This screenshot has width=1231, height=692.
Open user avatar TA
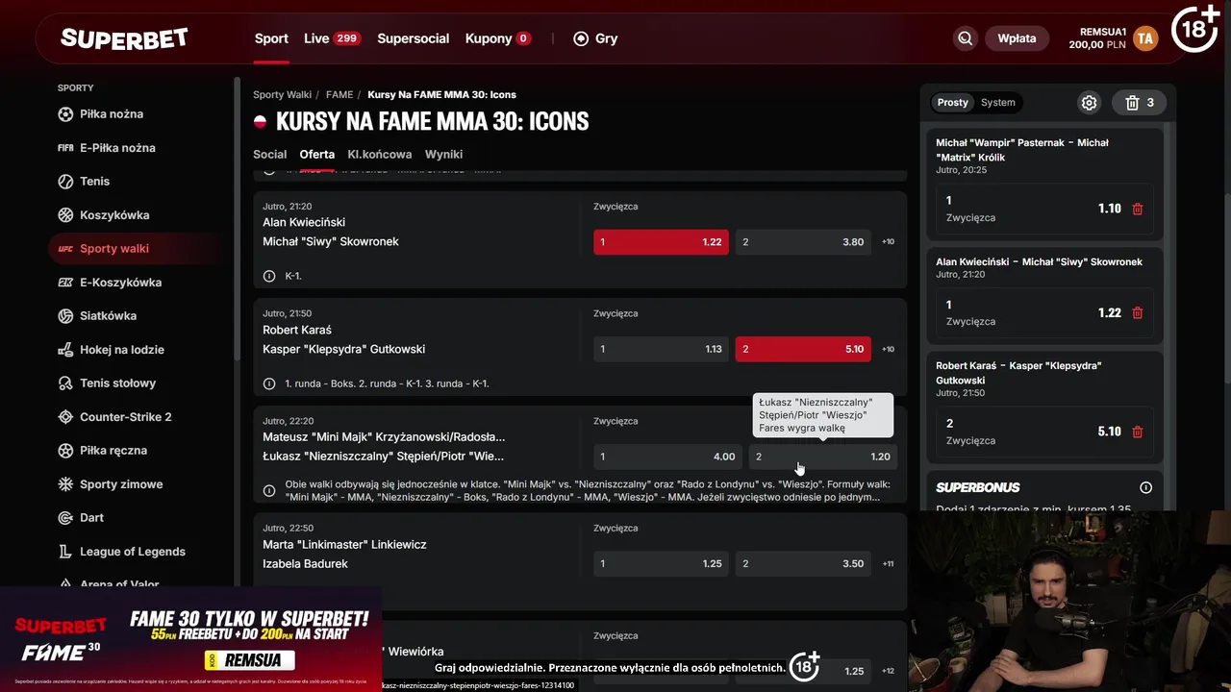1144,38
